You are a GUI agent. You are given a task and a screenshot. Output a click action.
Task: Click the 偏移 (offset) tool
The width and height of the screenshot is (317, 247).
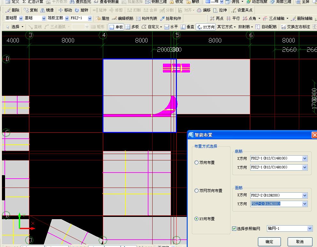click(204, 10)
